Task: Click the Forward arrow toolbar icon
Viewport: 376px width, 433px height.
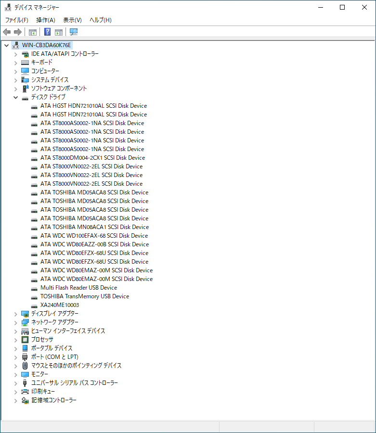Action: pyautogui.click(x=18, y=32)
